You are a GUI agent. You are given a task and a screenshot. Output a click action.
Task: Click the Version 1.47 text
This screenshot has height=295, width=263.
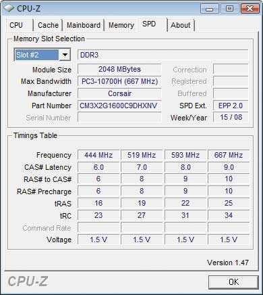tap(228, 263)
